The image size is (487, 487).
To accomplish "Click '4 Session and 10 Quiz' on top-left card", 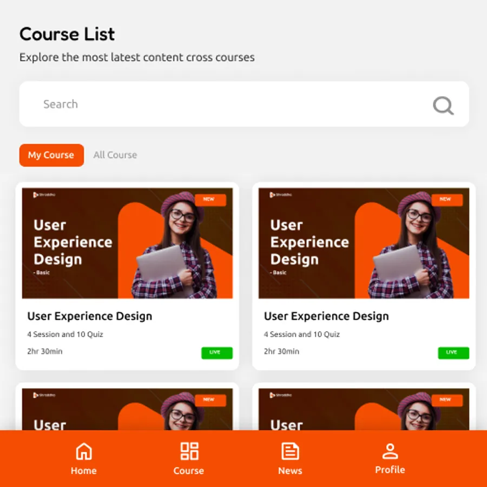I will [65, 334].
